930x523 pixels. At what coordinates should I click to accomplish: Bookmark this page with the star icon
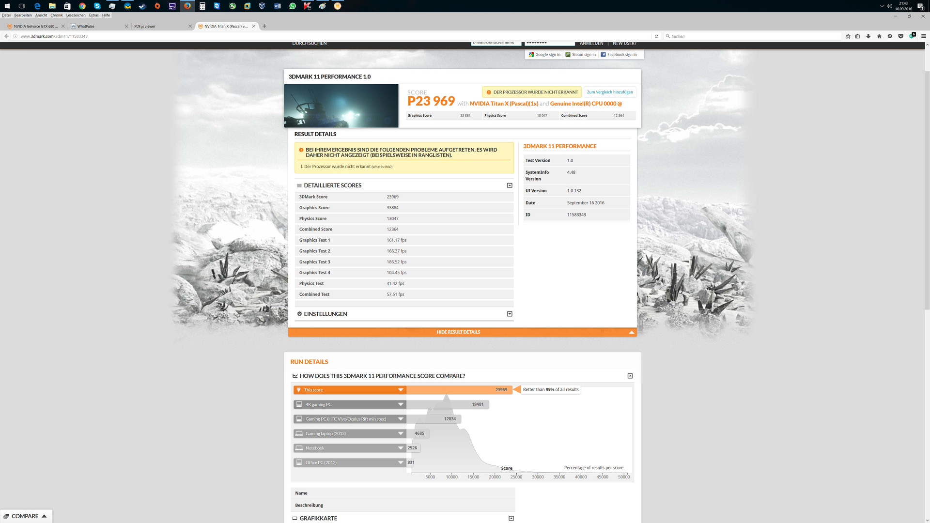point(848,36)
